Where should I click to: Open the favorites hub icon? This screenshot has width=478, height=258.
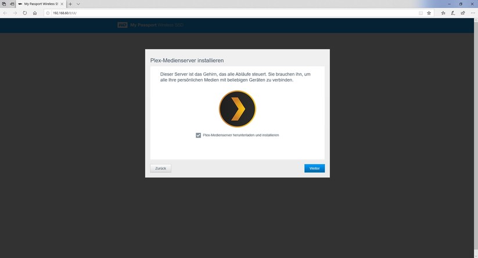(443, 13)
